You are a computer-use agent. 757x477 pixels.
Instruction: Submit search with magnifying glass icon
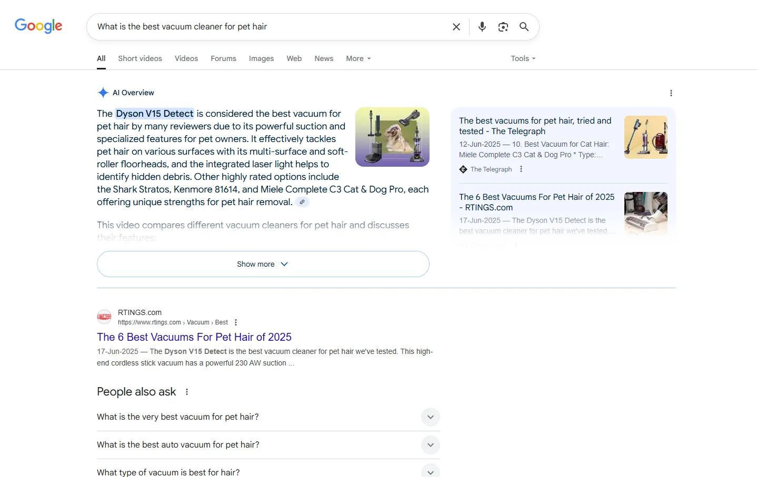pyautogui.click(x=524, y=27)
